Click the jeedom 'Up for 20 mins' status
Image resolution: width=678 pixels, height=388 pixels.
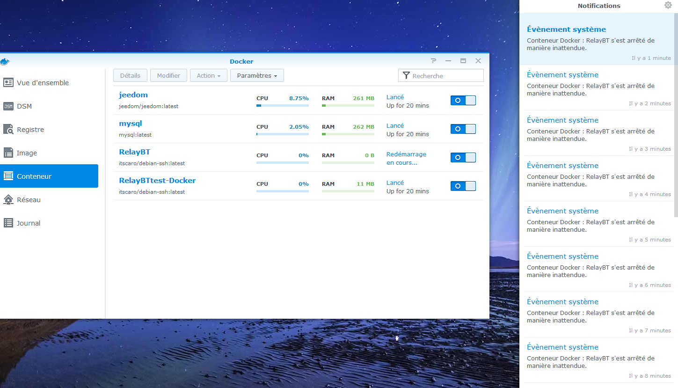[x=408, y=106]
